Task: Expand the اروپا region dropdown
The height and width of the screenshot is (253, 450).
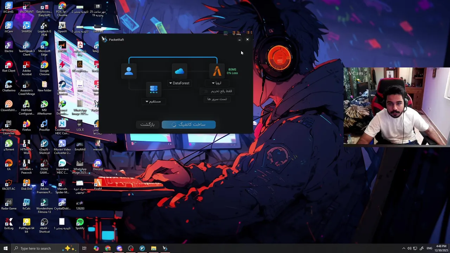Action: (x=216, y=83)
